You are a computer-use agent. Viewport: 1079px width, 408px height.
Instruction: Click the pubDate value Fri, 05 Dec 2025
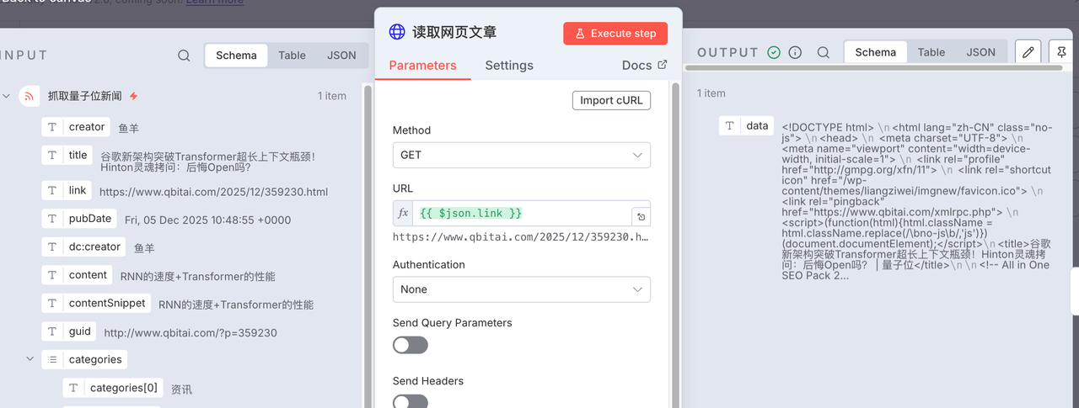pos(207,220)
